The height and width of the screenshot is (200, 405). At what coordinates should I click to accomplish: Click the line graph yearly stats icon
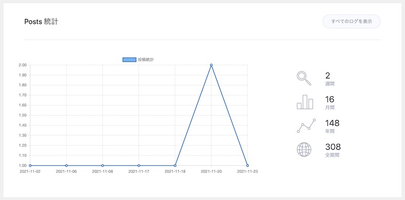point(306,126)
